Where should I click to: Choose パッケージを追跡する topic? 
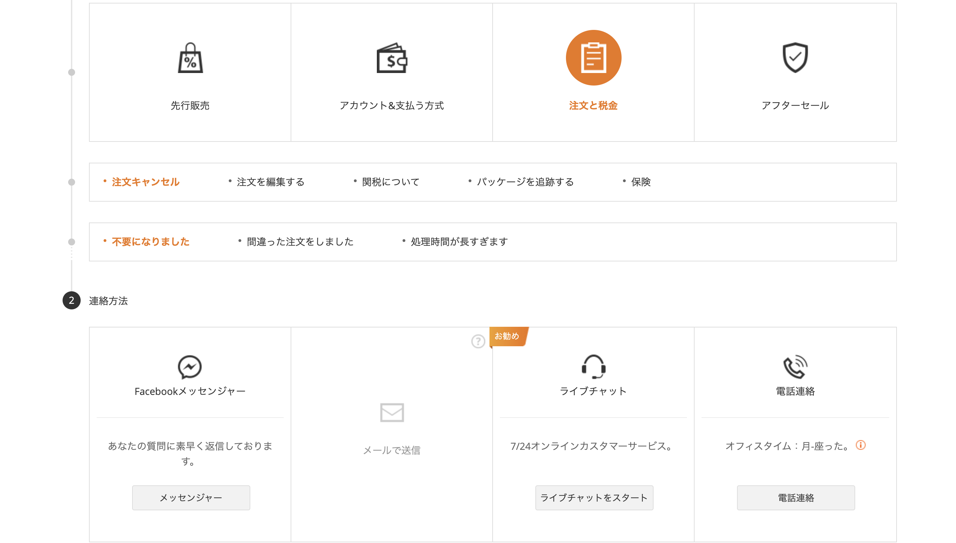[x=525, y=182]
